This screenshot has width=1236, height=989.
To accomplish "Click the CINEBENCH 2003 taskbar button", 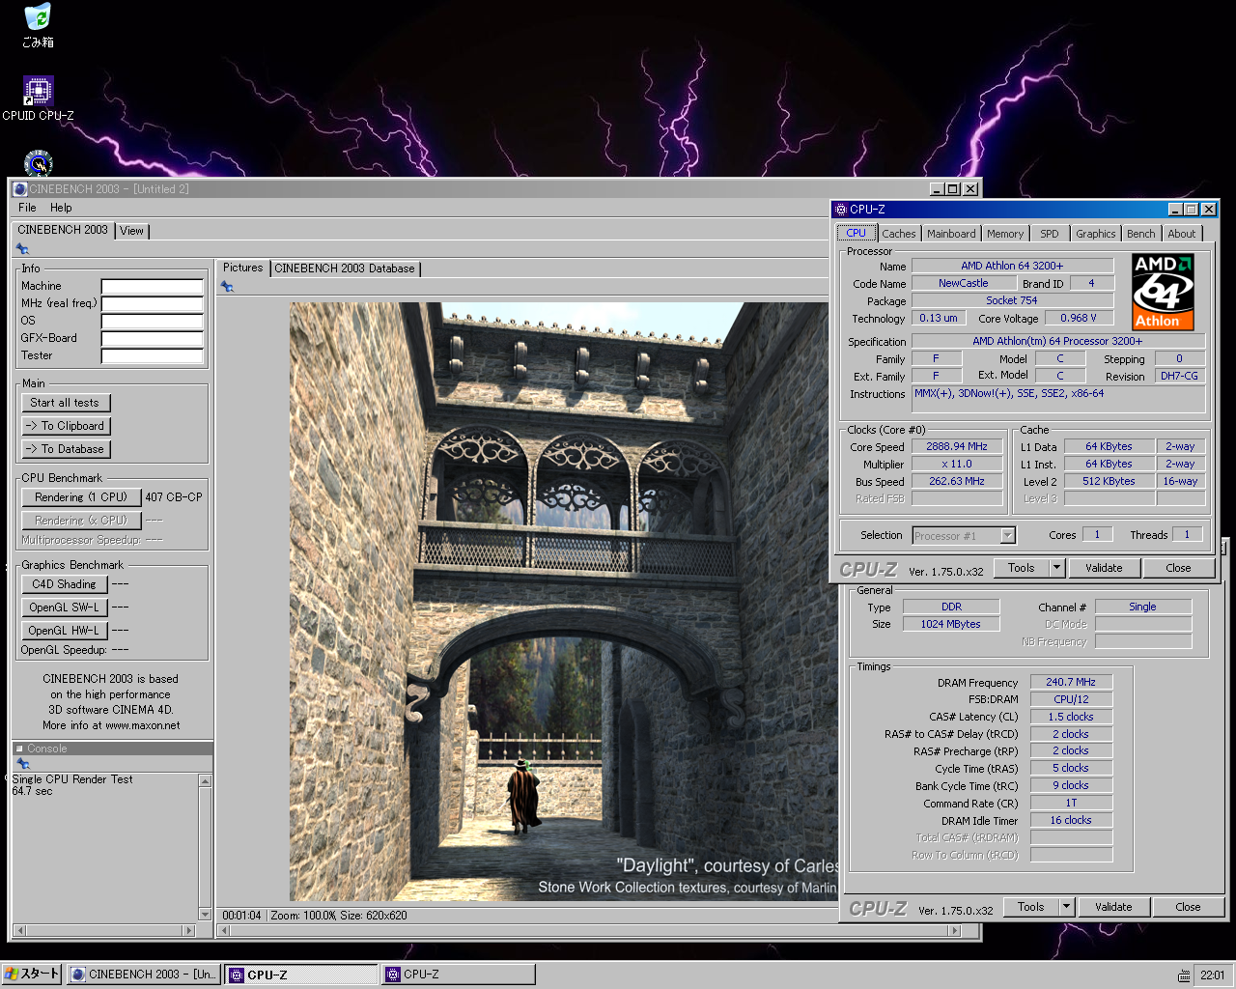I will pyautogui.click(x=143, y=975).
